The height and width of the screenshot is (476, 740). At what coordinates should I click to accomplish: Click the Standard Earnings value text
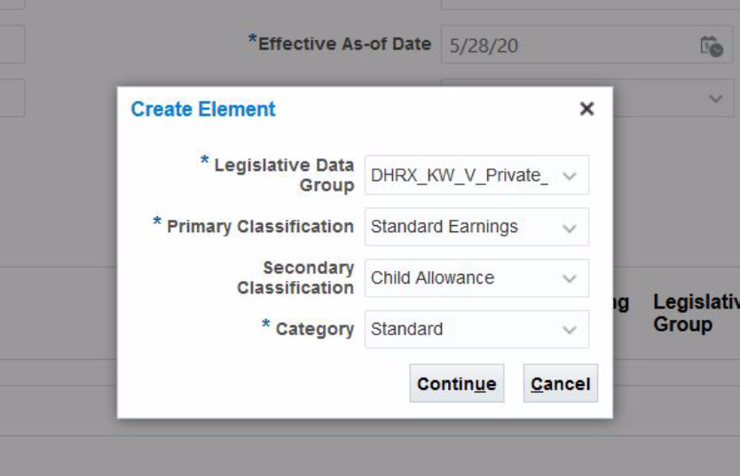click(x=445, y=227)
